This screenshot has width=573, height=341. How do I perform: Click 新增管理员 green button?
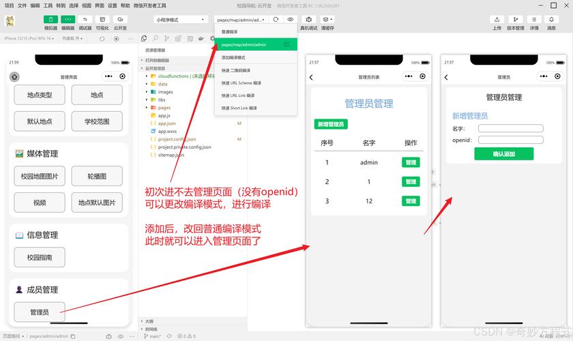coord(331,124)
